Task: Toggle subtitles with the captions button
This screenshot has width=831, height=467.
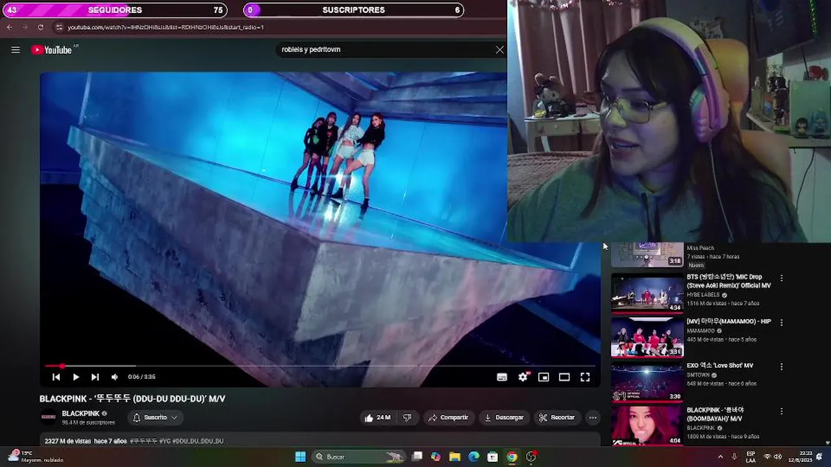Action: coord(502,377)
